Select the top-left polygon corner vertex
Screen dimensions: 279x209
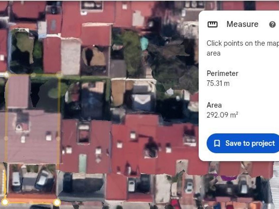click(6, 75)
